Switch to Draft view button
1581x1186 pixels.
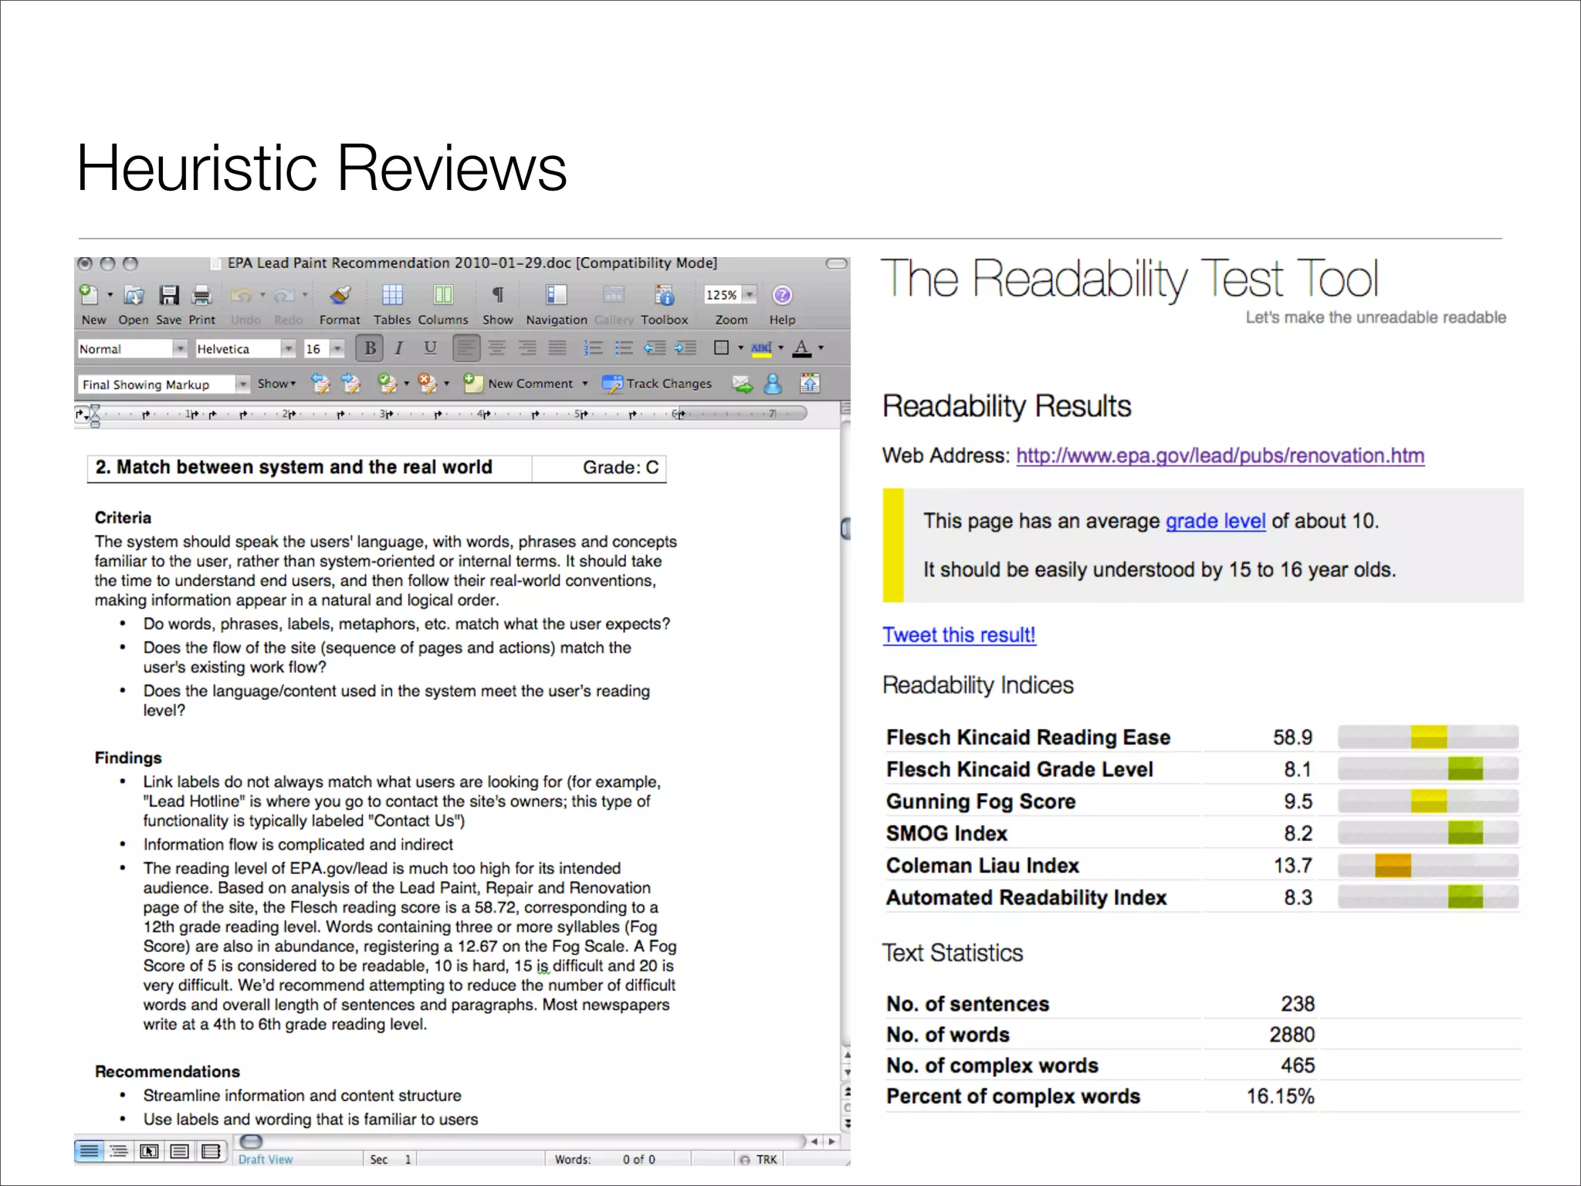click(x=90, y=1151)
